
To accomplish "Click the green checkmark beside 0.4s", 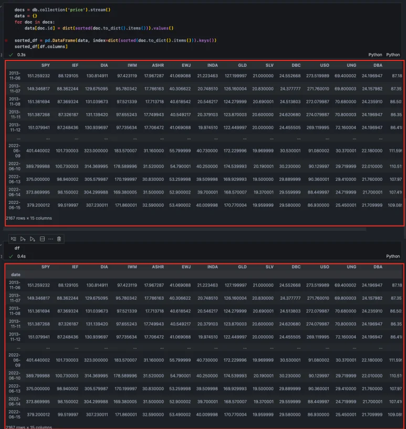I will pos(11,256).
